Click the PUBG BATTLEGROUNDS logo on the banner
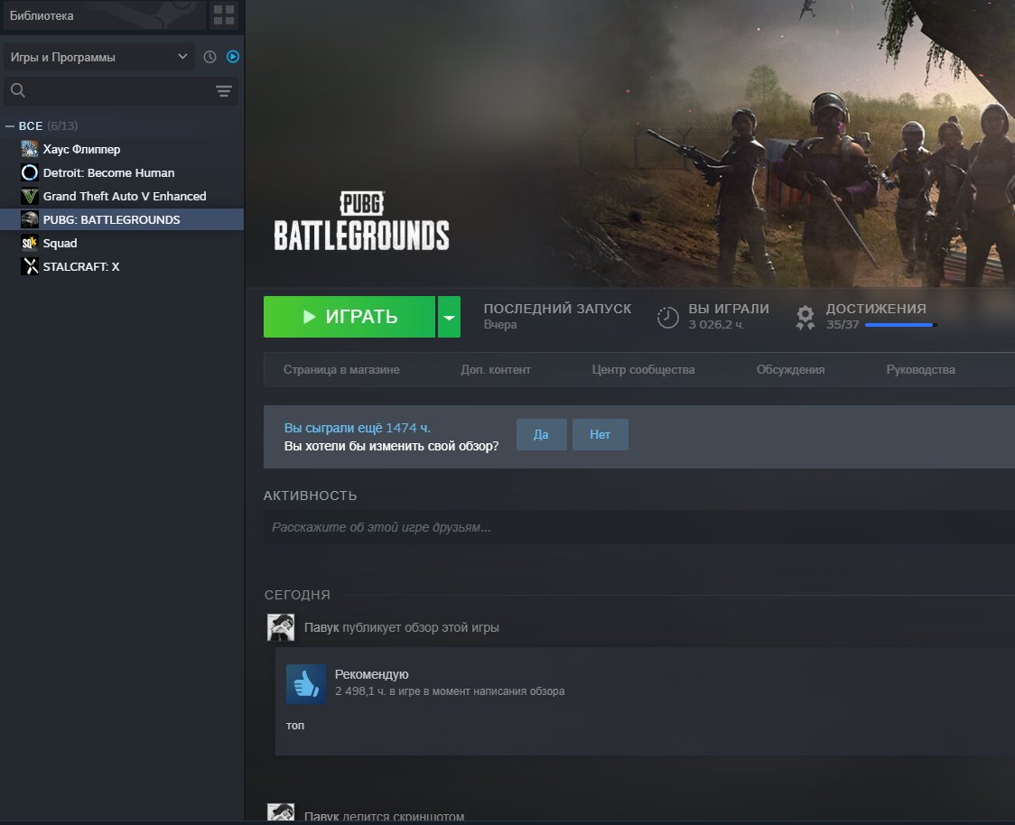Screen dimensions: 1015x825 tap(361, 220)
